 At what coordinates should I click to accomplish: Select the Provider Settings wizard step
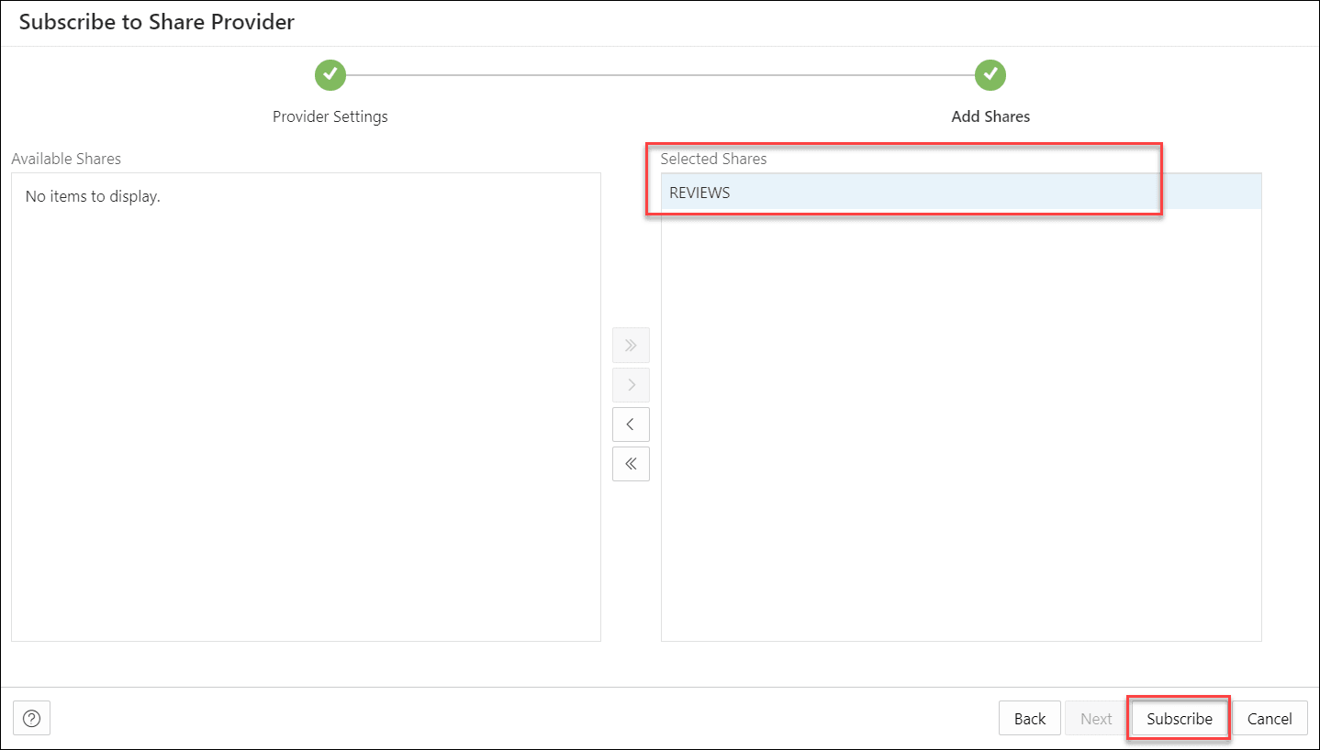point(330,116)
